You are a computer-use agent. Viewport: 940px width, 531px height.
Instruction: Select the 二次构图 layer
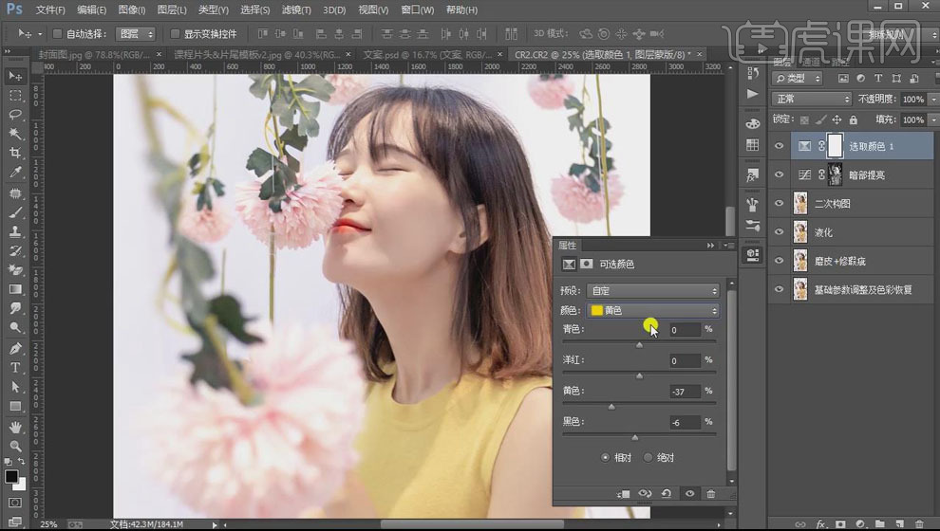pos(833,204)
